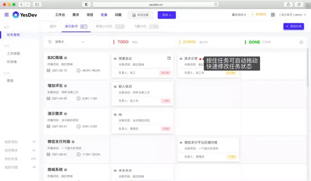
Task: Click the YesDev logo
Action: pyautogui.click(x=25, y=15)
